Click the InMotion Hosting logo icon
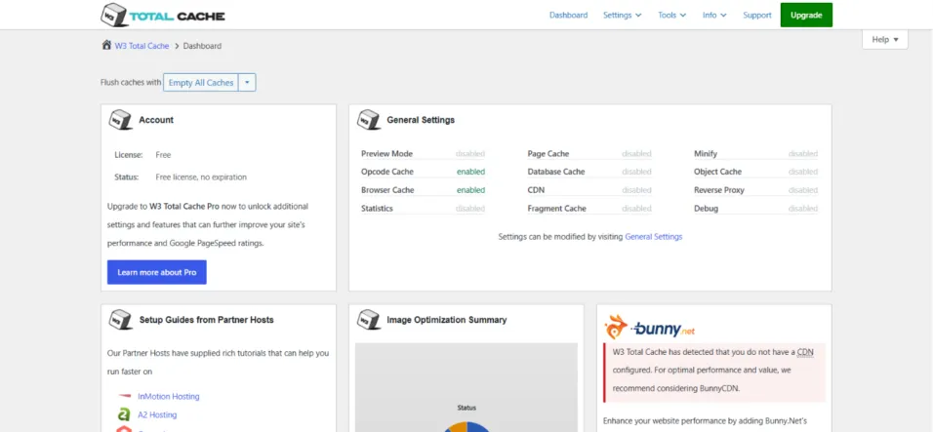The height and width of the screenshot is (432, 933). pyautogui.click(x=124, y=396)
